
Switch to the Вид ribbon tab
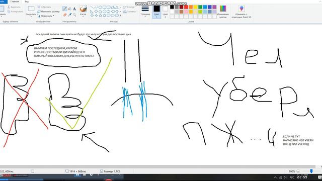(x=27, y=2)
